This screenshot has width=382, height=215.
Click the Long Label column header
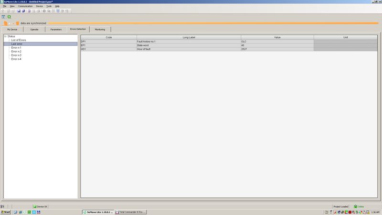coord(188,37)
